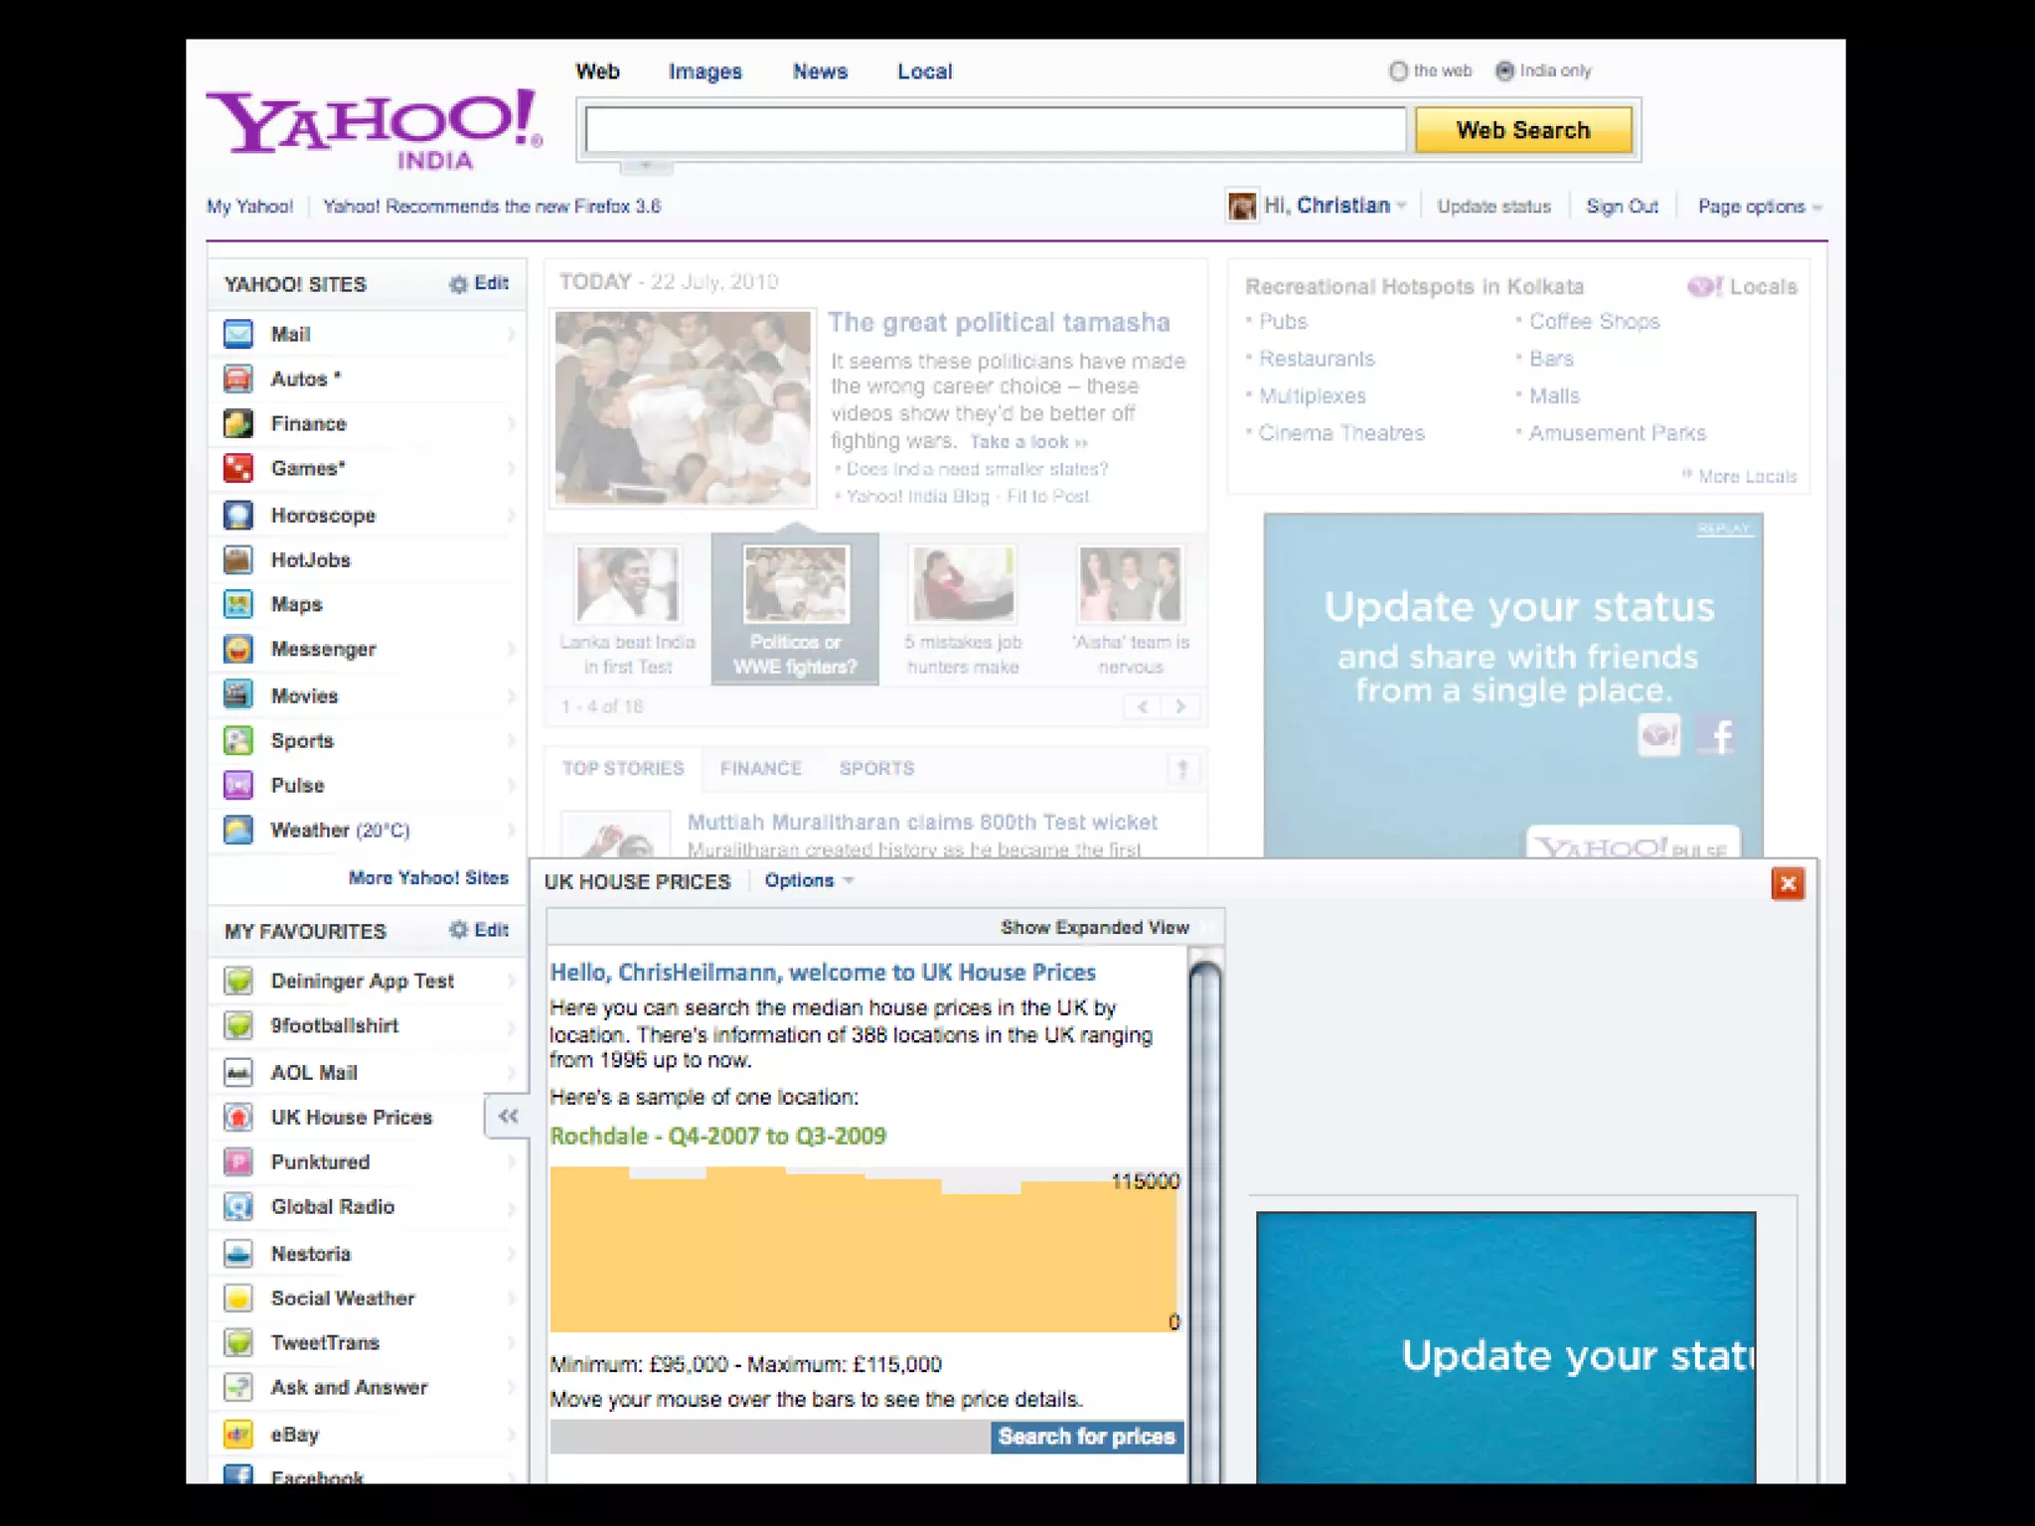Click the Sign Out link
Image resolution: width=2035 pixels, height=1526 pixels.
[1622, 207]
